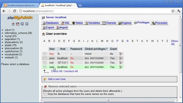The height and width of the screenshot is (103, 183).
Task: Click the server icon beside Server: localhost
Action: (43, 17)
